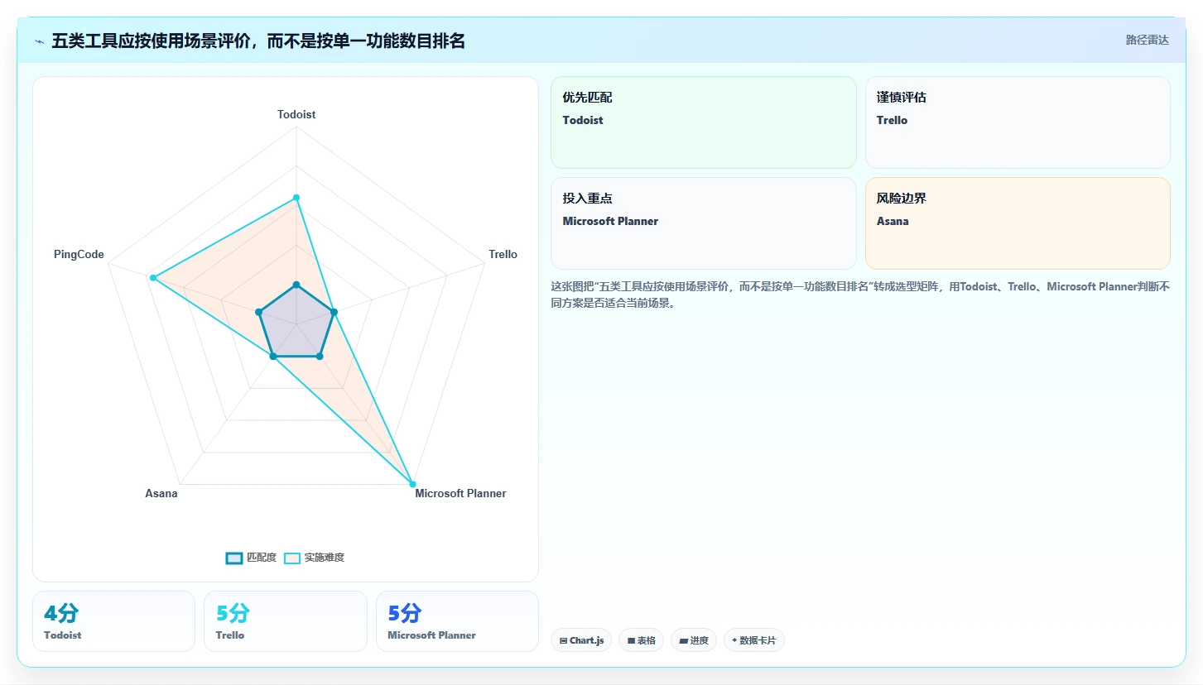Click the icon inside 表格 tag
Image resolution: width=1203 pixels, height=685 pixels.
(x=631, y=640)
